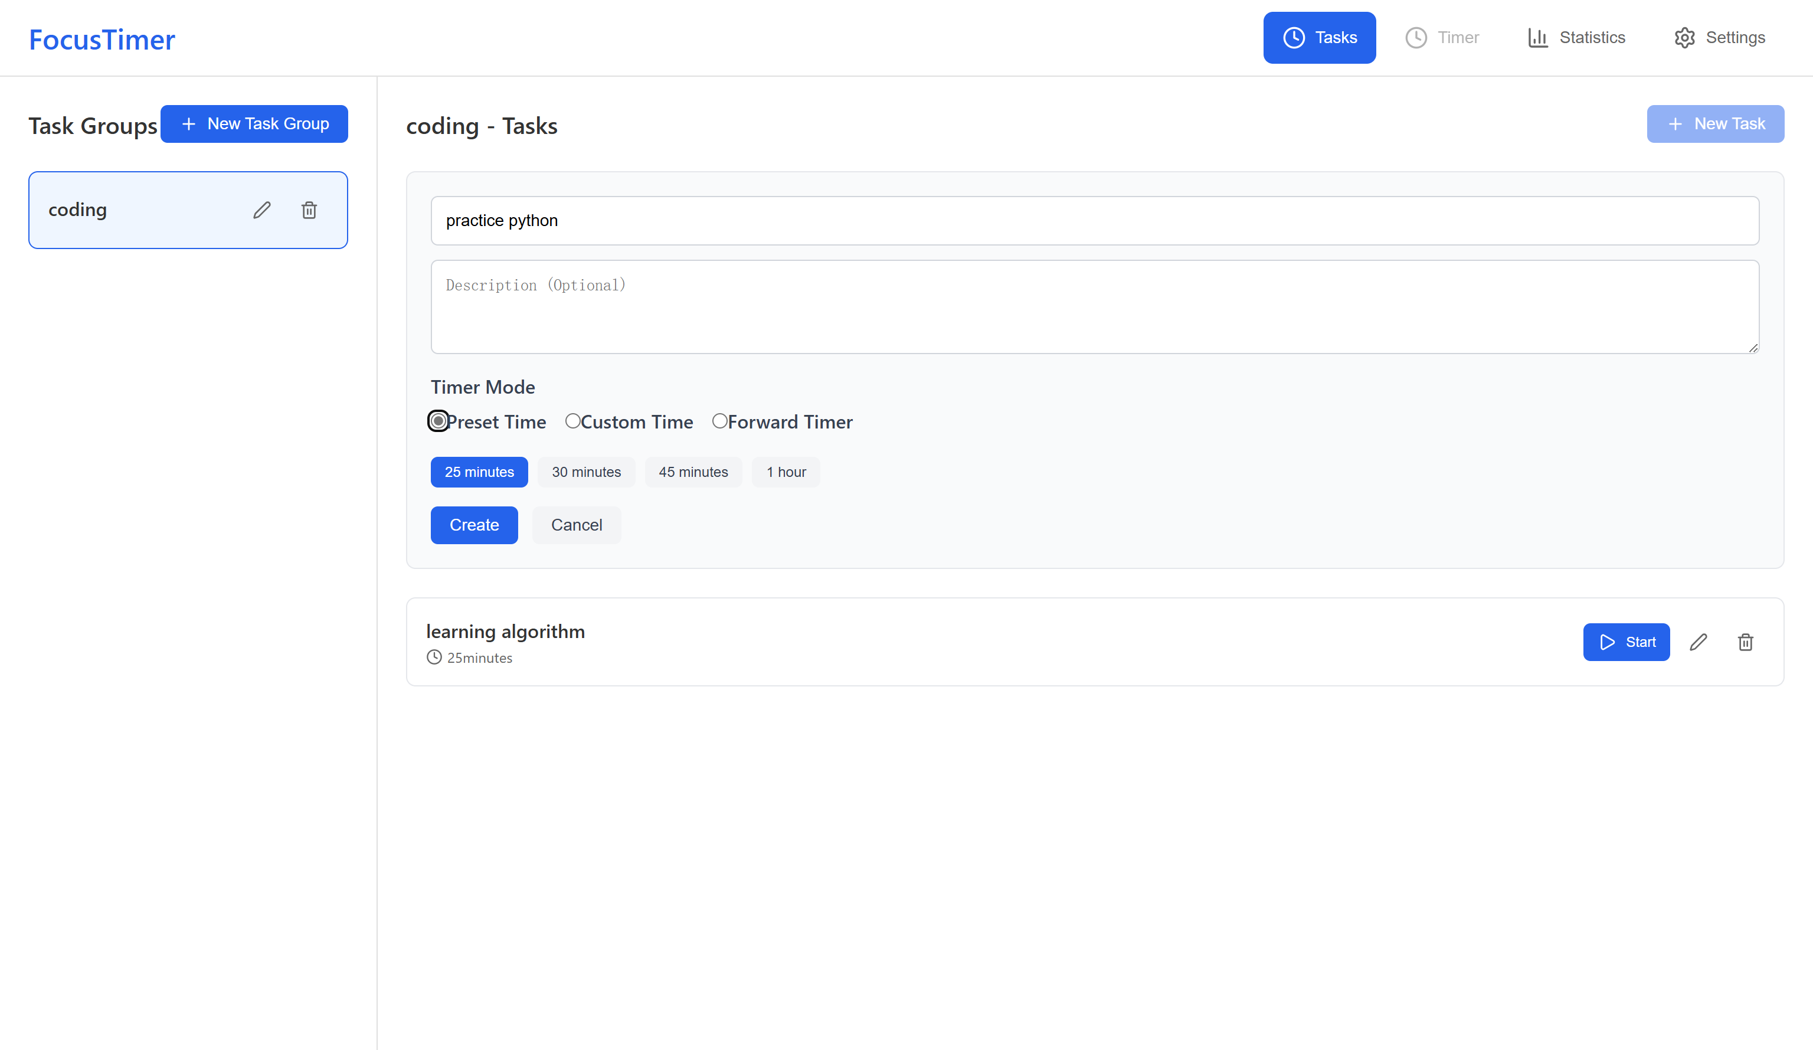Pick the 45 minutes preset
This screenshot has width=1813, height=1050.
pyautogui.click(x=693, y=472)
